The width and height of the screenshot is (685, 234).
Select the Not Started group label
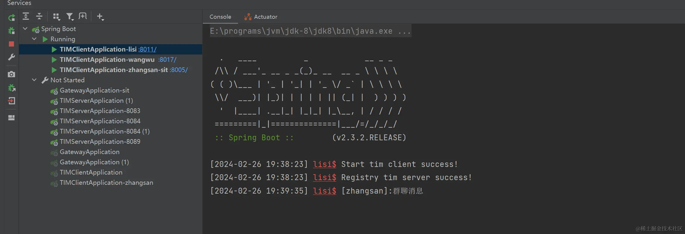click(x=67, y=80)
